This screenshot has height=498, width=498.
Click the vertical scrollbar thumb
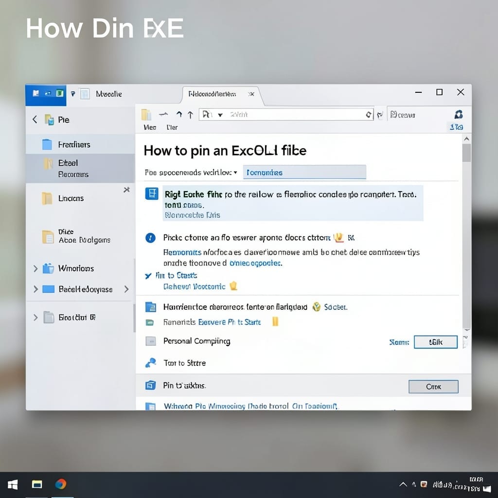click(x=466, y=153)
